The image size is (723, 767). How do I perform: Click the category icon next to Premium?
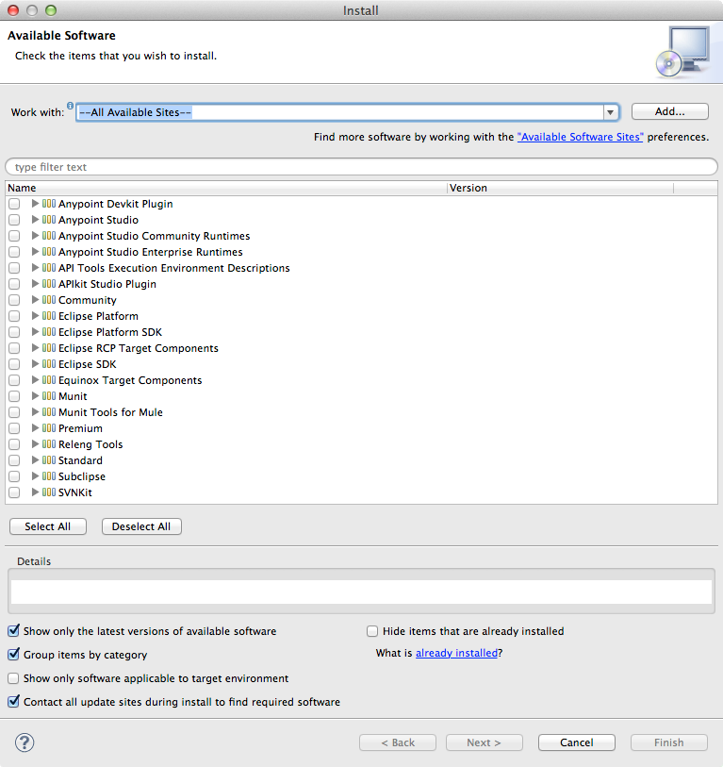[49, 428]
